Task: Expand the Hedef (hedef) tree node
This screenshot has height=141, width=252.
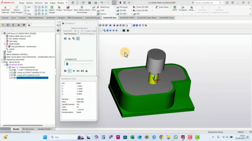Action: pyautogui.click(x=5, y=44)
